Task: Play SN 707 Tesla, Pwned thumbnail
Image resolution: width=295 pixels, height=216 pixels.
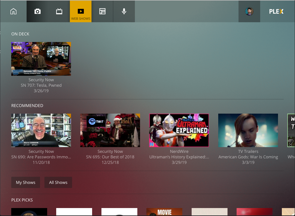Action: [x=41, y=59]
